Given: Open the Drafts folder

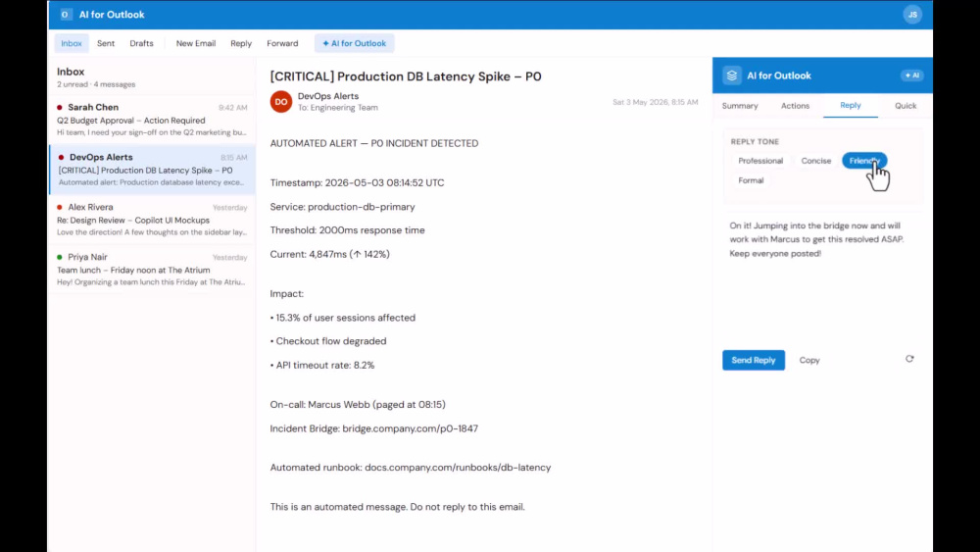Looking at the screenshot, I should coord(141,43).
